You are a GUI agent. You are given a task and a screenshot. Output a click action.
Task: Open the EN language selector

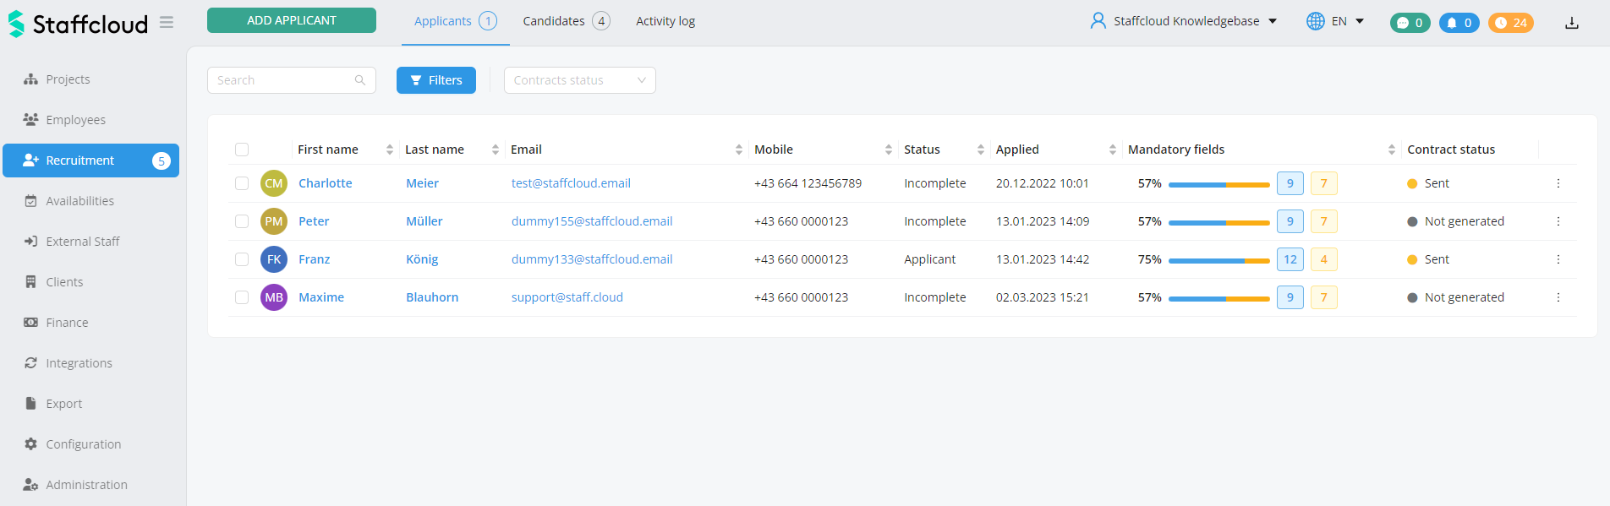click(1335, 21)
